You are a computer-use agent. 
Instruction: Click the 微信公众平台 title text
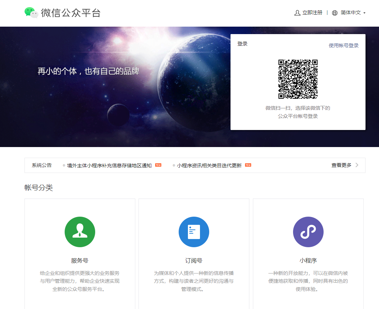click(x=71, y=13)
